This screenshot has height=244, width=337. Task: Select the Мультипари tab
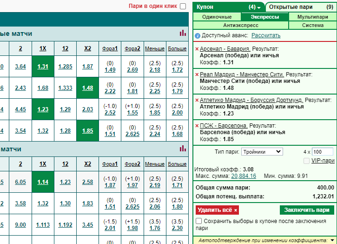[313, 17]
